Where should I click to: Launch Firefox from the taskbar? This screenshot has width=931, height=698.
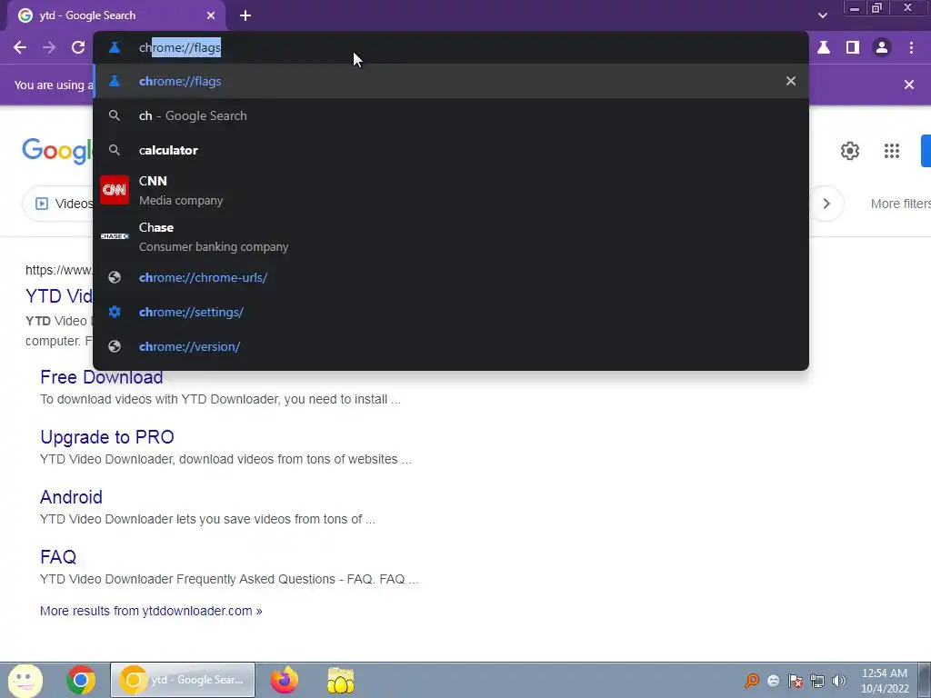click(285, 680)
